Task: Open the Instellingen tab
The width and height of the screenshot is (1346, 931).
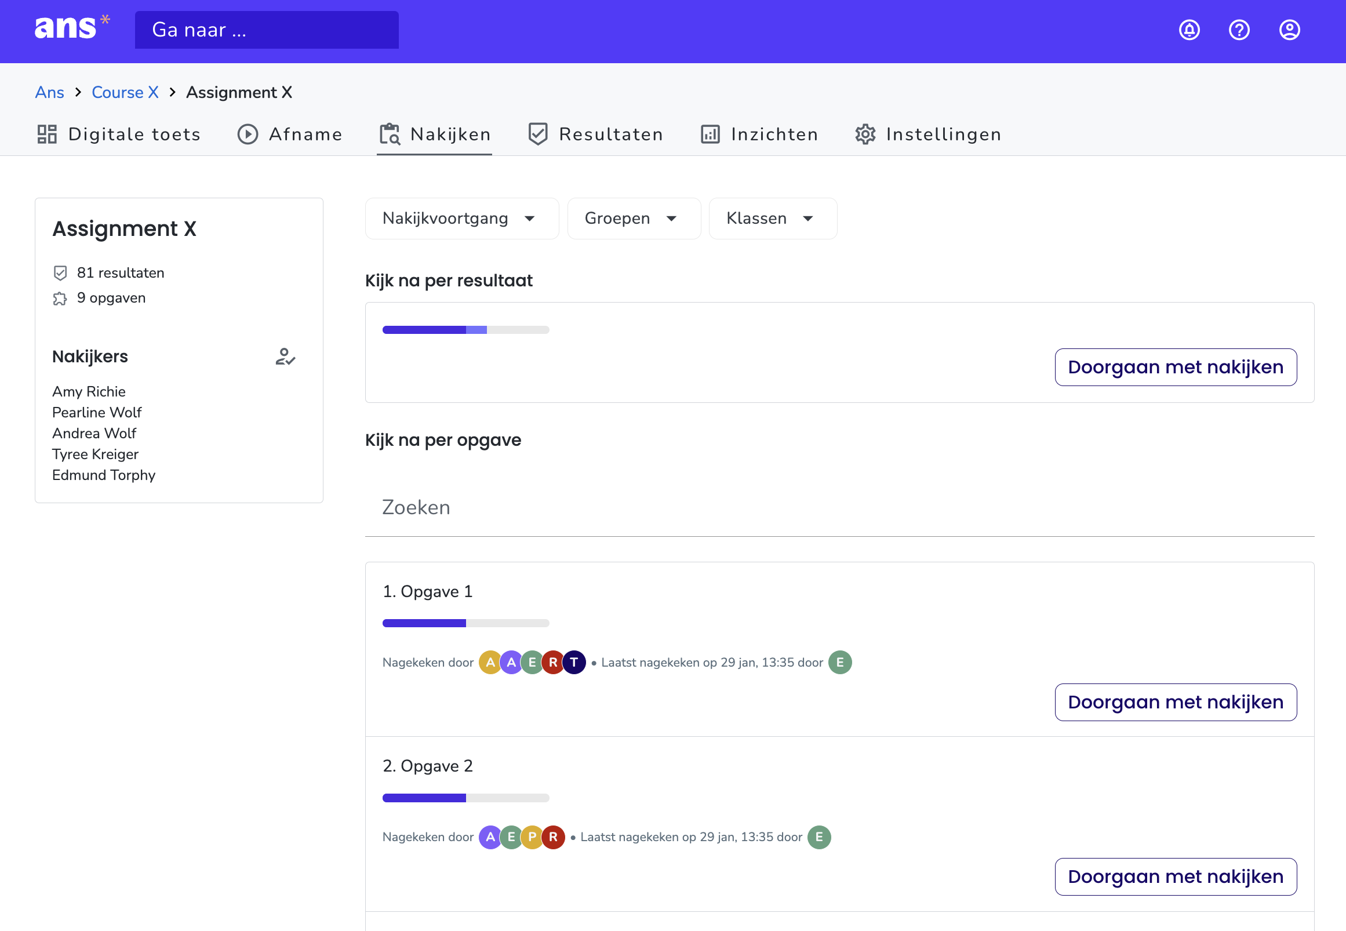Action: 928,134
